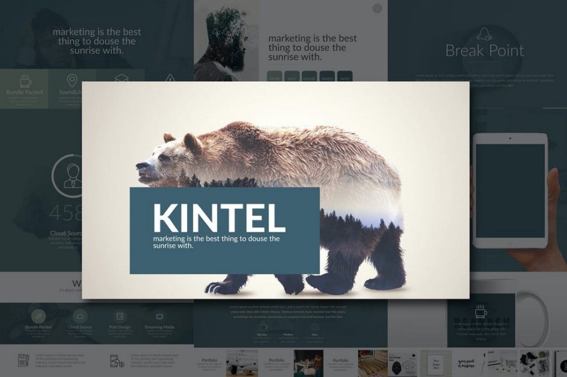Viewport: 567px width, 377px height.
Task: Open the circular Cloud Source icon in the bottom row
Action: pyautogui.click(x=80, y=316)
